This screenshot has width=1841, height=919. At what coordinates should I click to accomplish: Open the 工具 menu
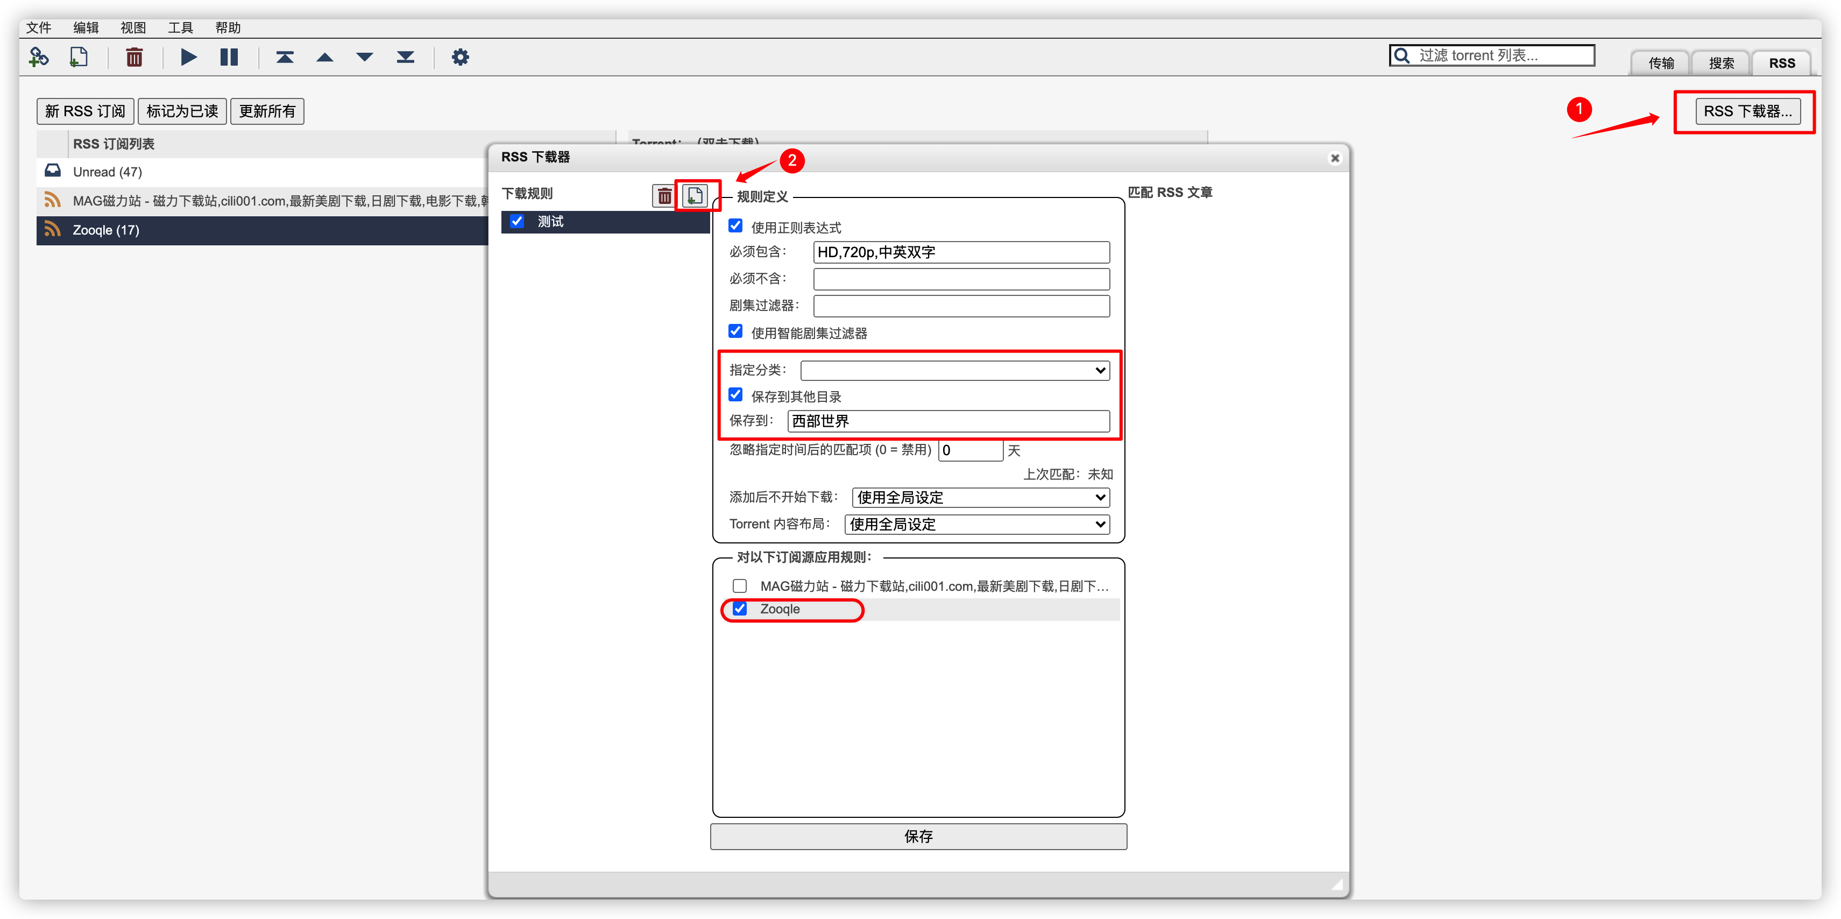click(x=180, y=28)
